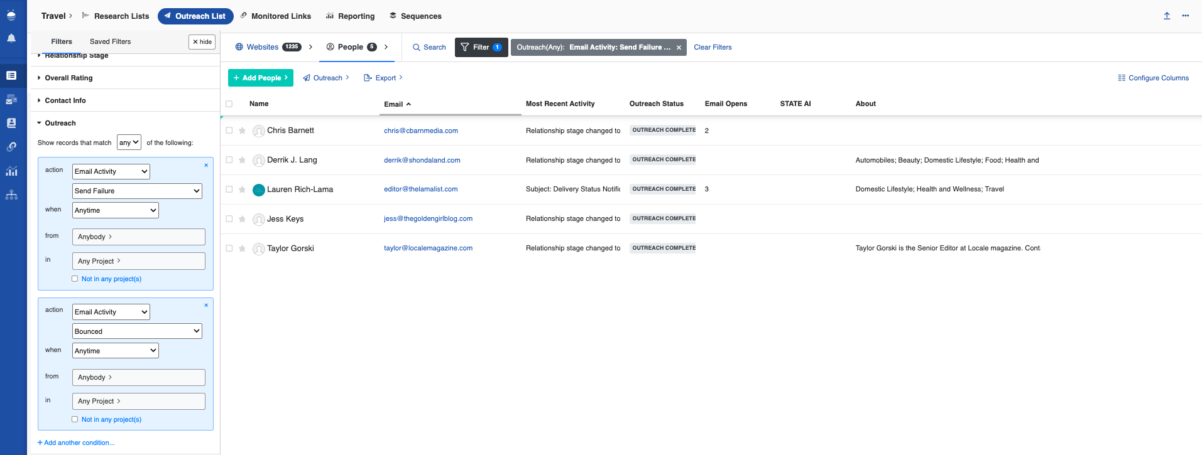
Task: Open the link icon in sidebar
Action: [11, 147]
